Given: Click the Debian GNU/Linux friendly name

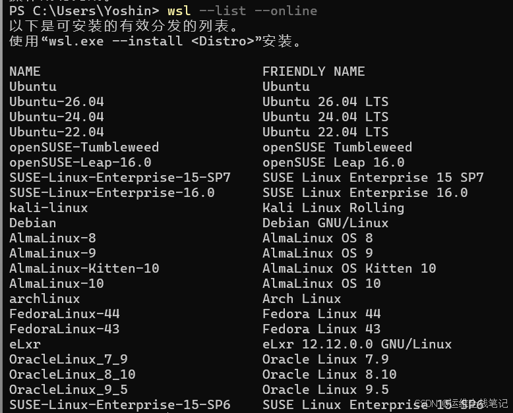Looking at the screenshot, I should (326, 223).
